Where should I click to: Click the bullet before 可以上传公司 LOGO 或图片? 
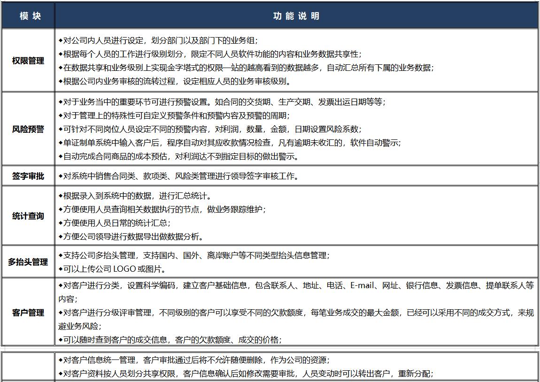(60, 268)
